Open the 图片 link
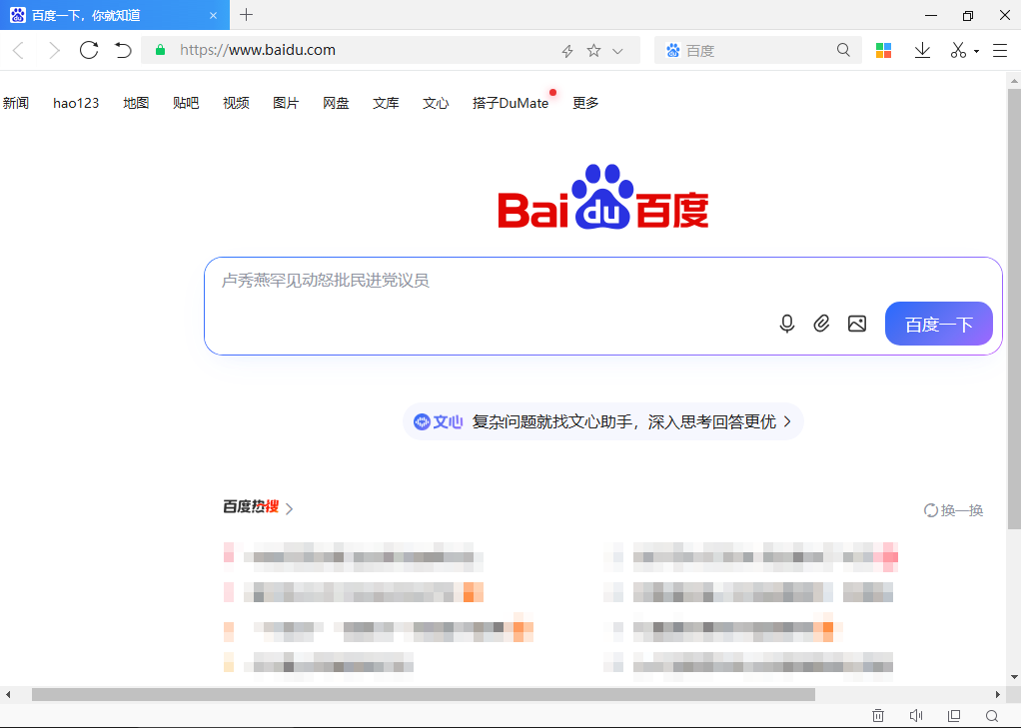The width and height of the screenshot is (1026, 728). click(286, 103)
